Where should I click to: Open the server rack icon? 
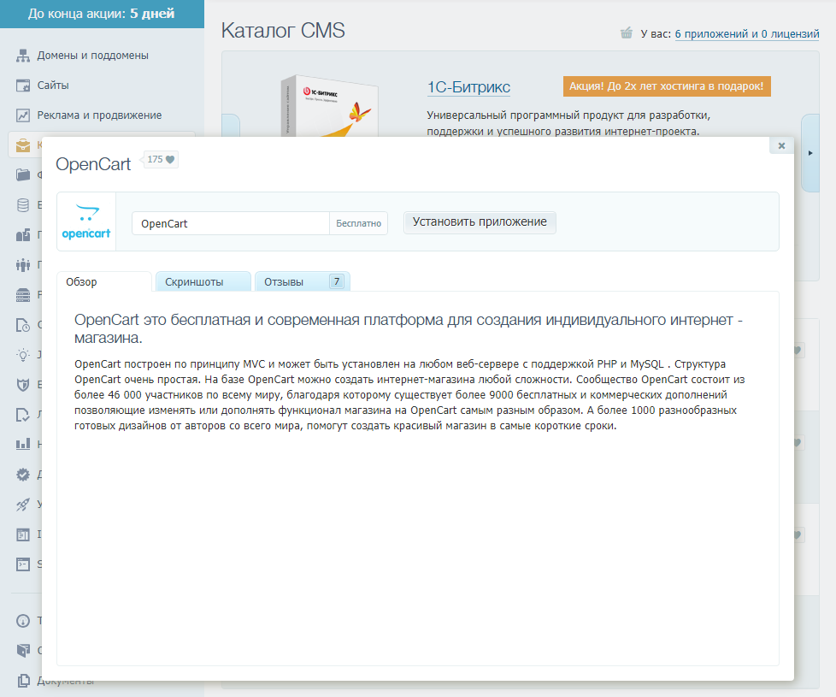(23, 295)
